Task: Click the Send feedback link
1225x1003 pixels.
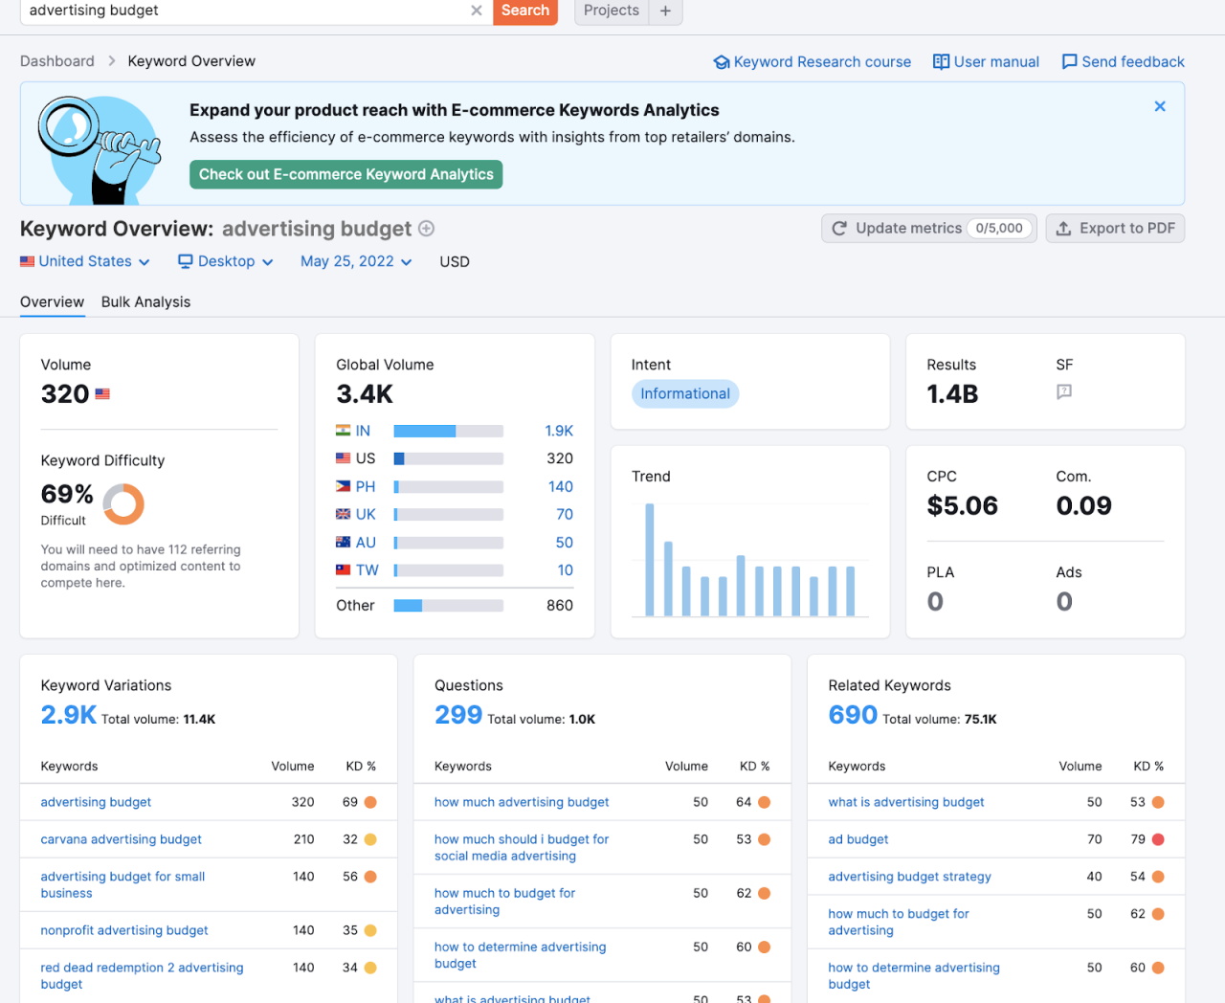Action: (x=1123, y=61)
